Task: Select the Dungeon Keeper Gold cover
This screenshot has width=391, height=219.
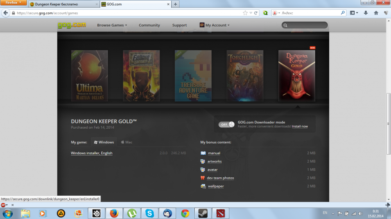Action: pyautogui.click(x=297, y=76)
